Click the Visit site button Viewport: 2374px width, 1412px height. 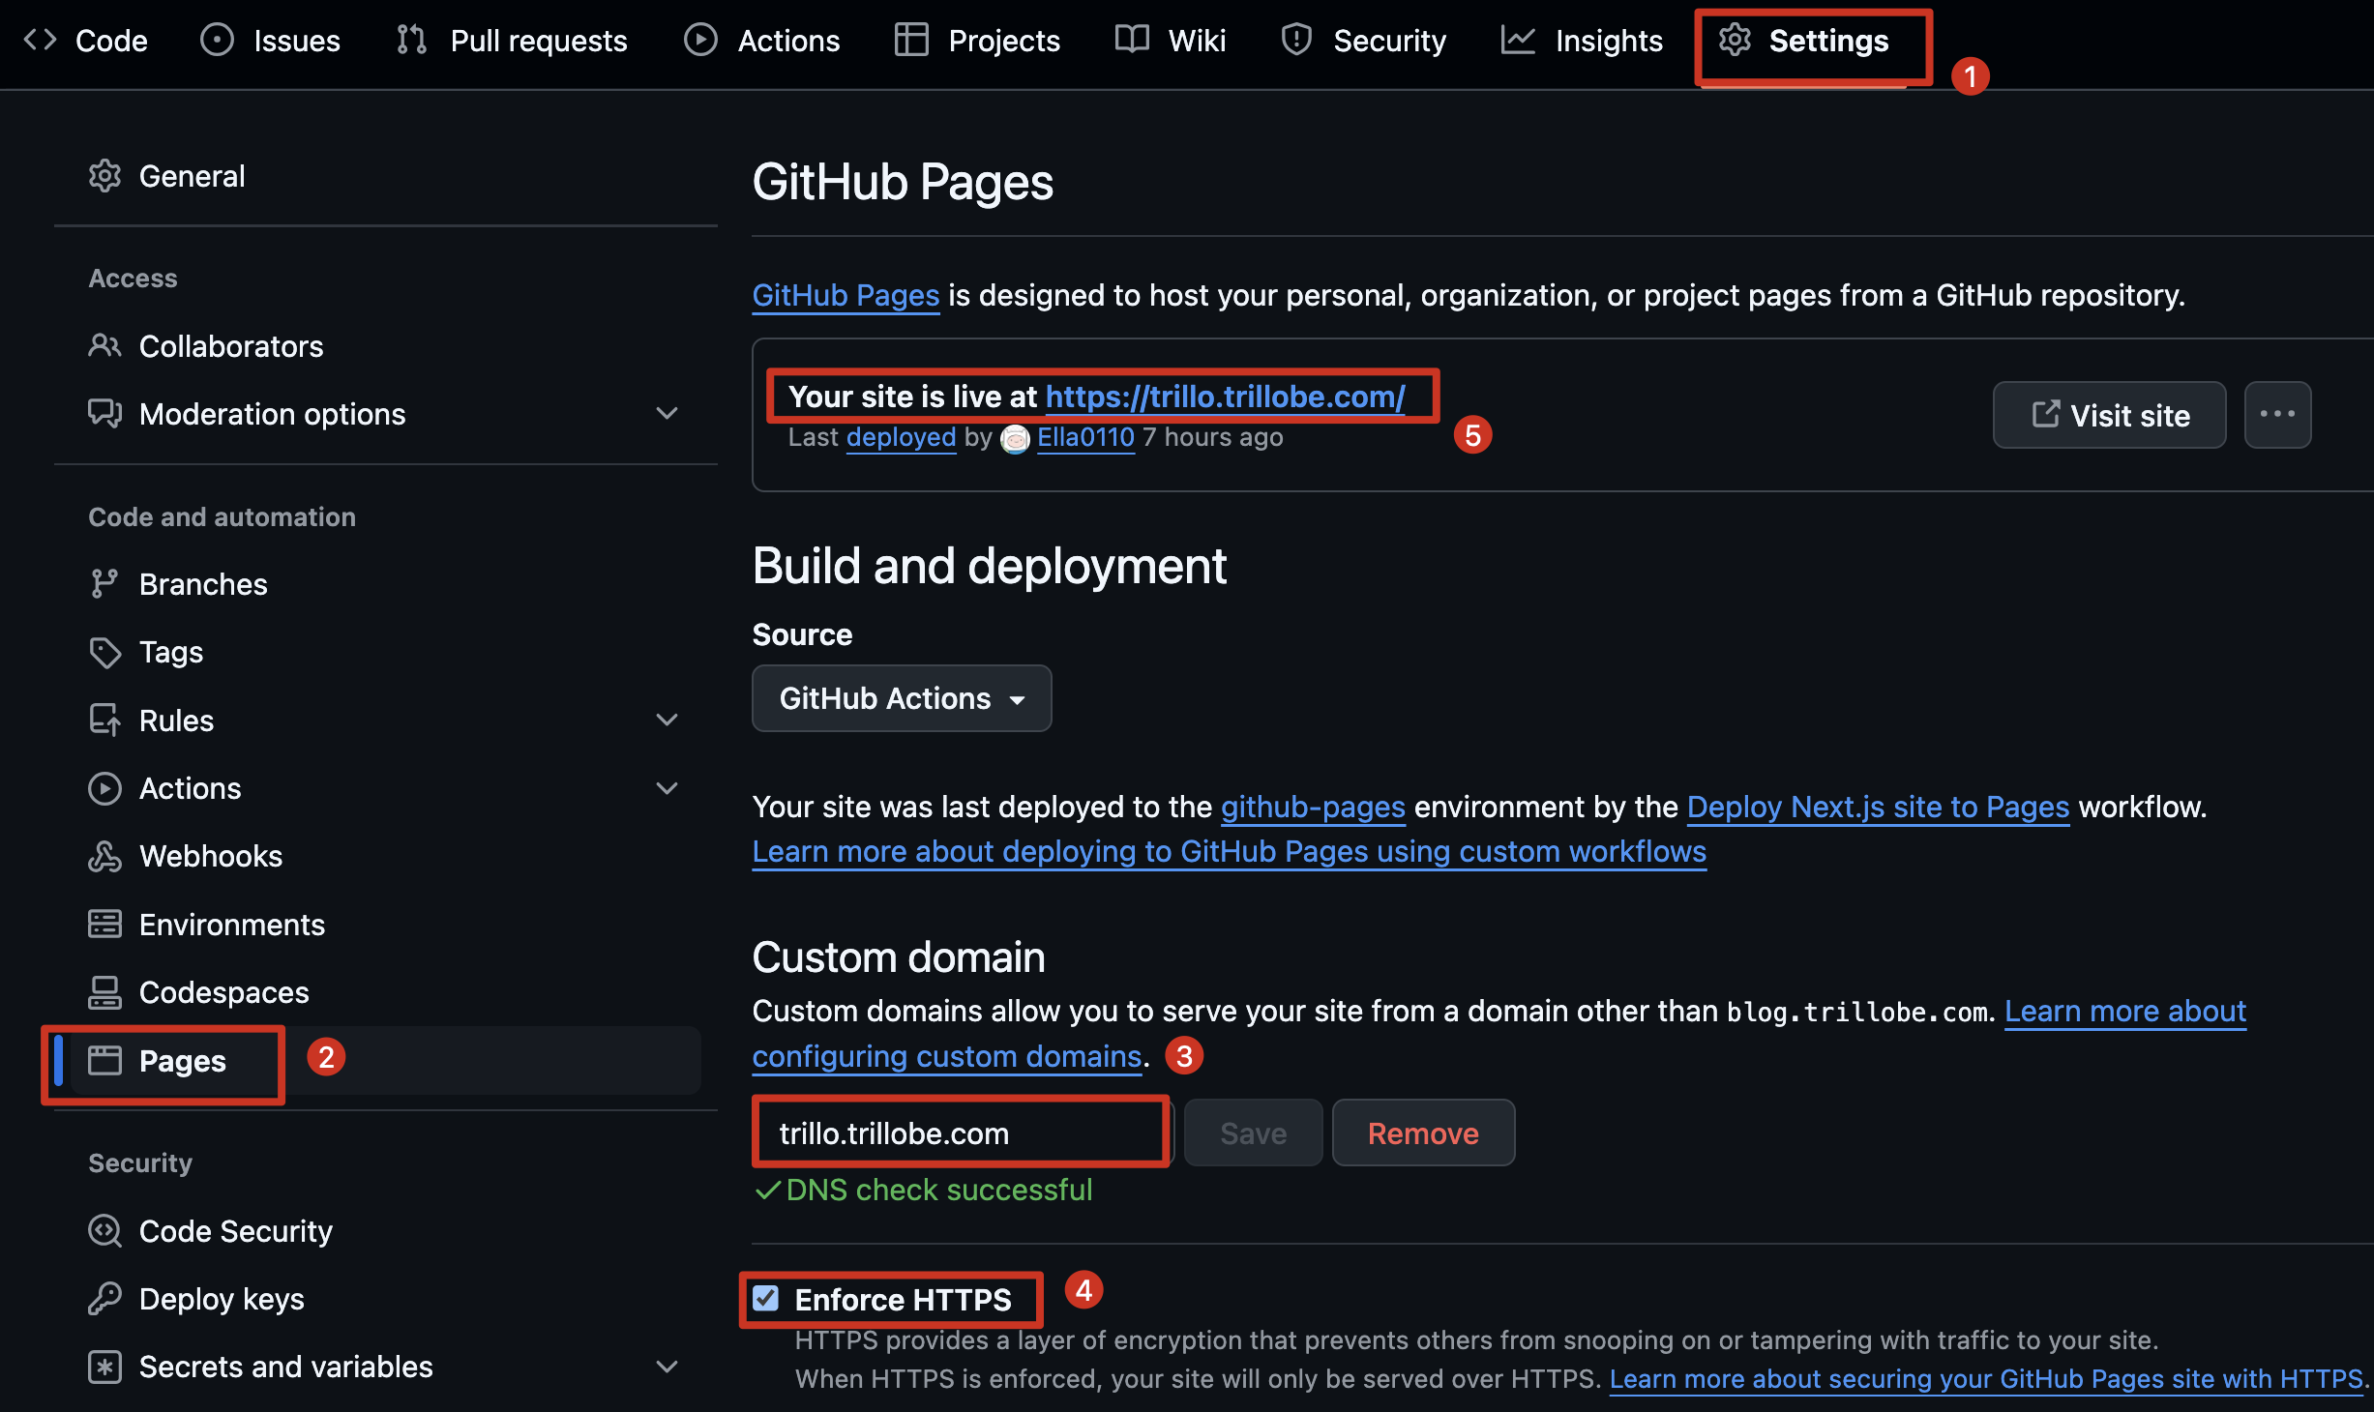pos(2109,415)
